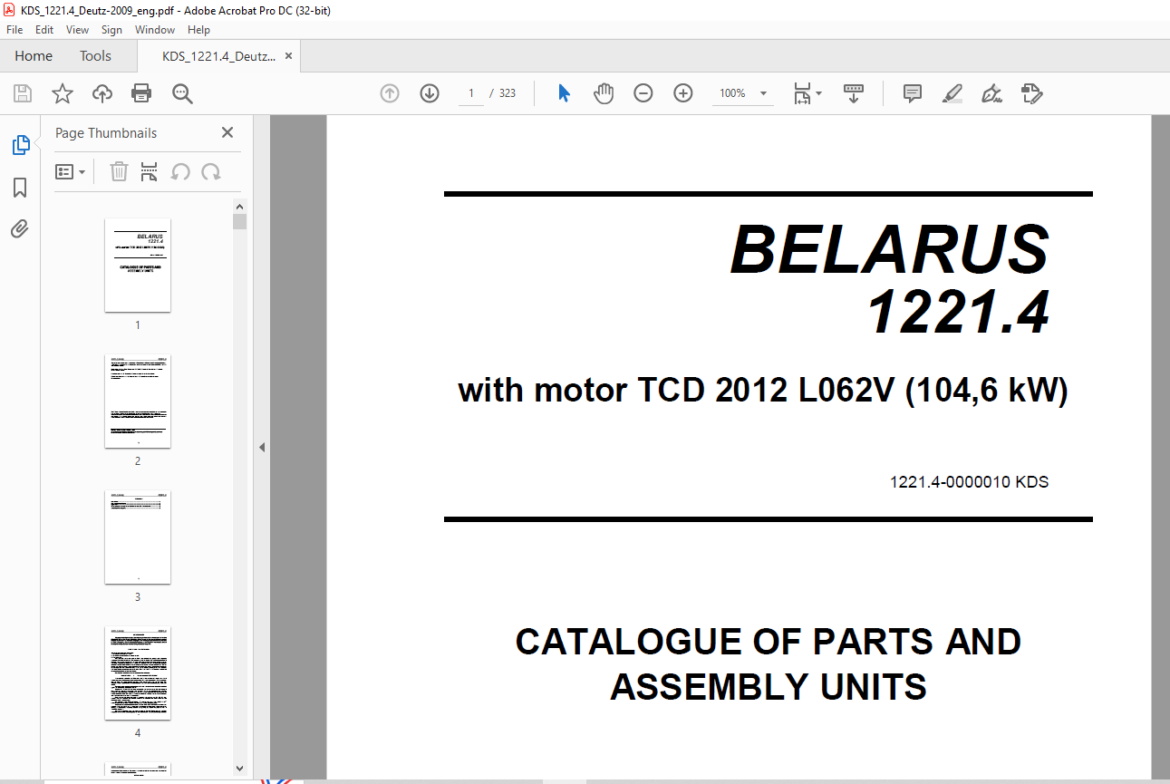The height and width of the screenshot is (784, 1170).
Task: Click the upload to cloud icon
Action: [102, 93]
